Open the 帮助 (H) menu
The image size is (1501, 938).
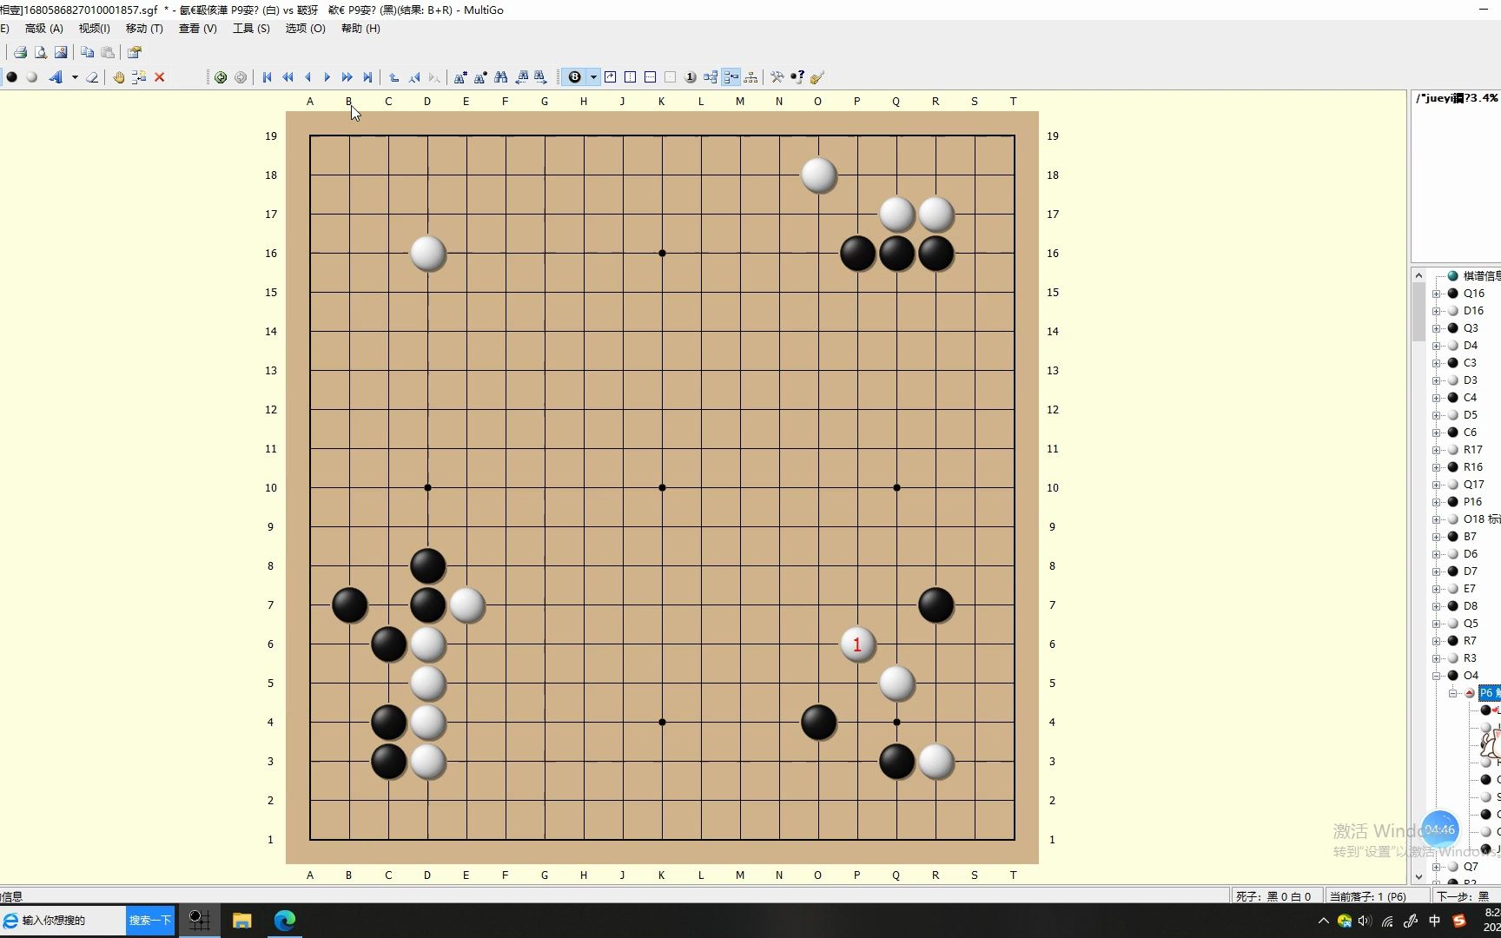tap(360, 29)
